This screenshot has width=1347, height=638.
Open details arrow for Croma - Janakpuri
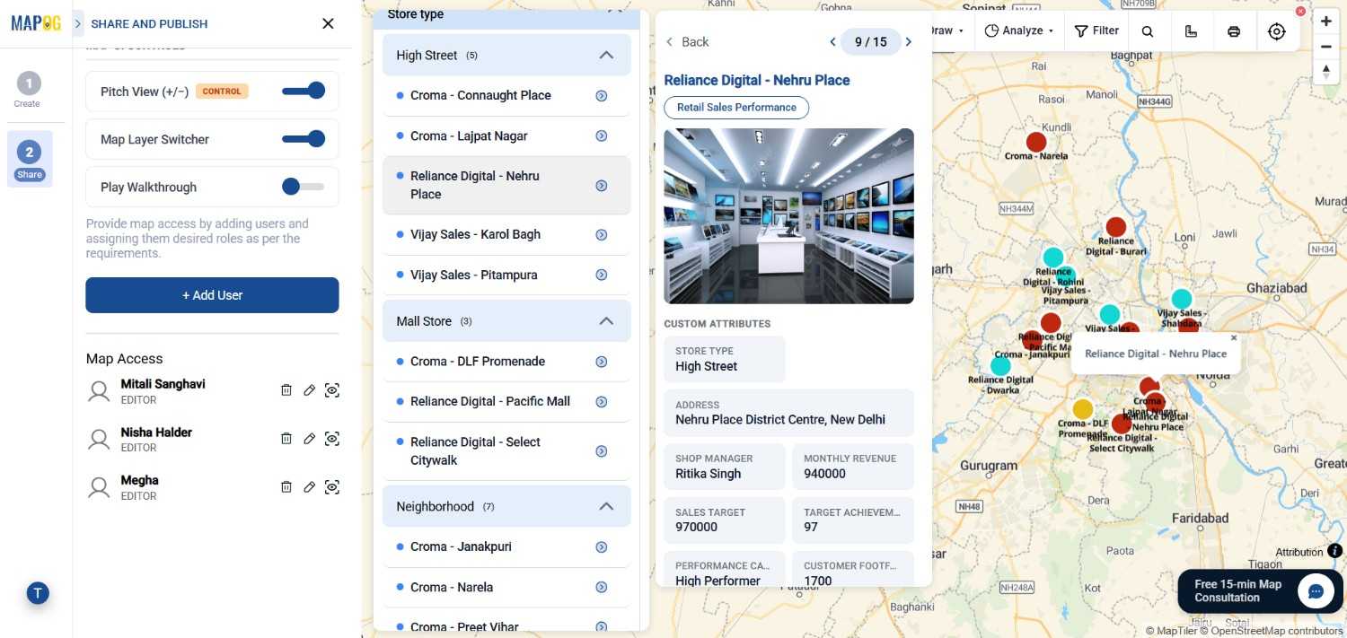602,547
